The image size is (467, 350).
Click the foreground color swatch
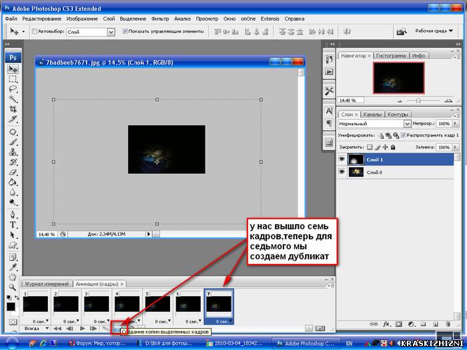[x=11, y=306]
